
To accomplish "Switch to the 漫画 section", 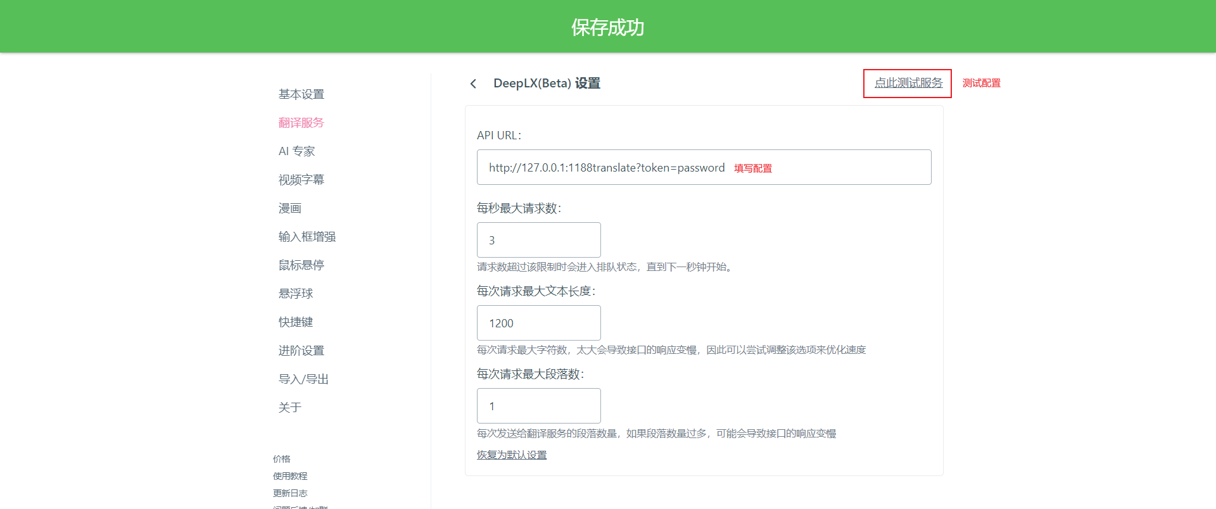I will pos(290,208).
